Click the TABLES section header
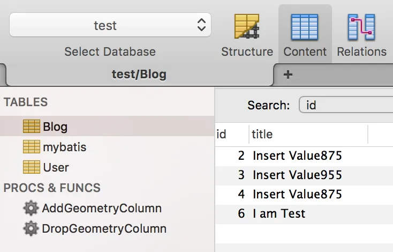Image resolution: width=393 pixels, height=252 pixels. coord(26,102)
